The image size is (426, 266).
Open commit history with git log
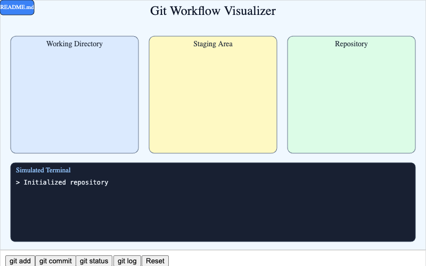(127, 261)
